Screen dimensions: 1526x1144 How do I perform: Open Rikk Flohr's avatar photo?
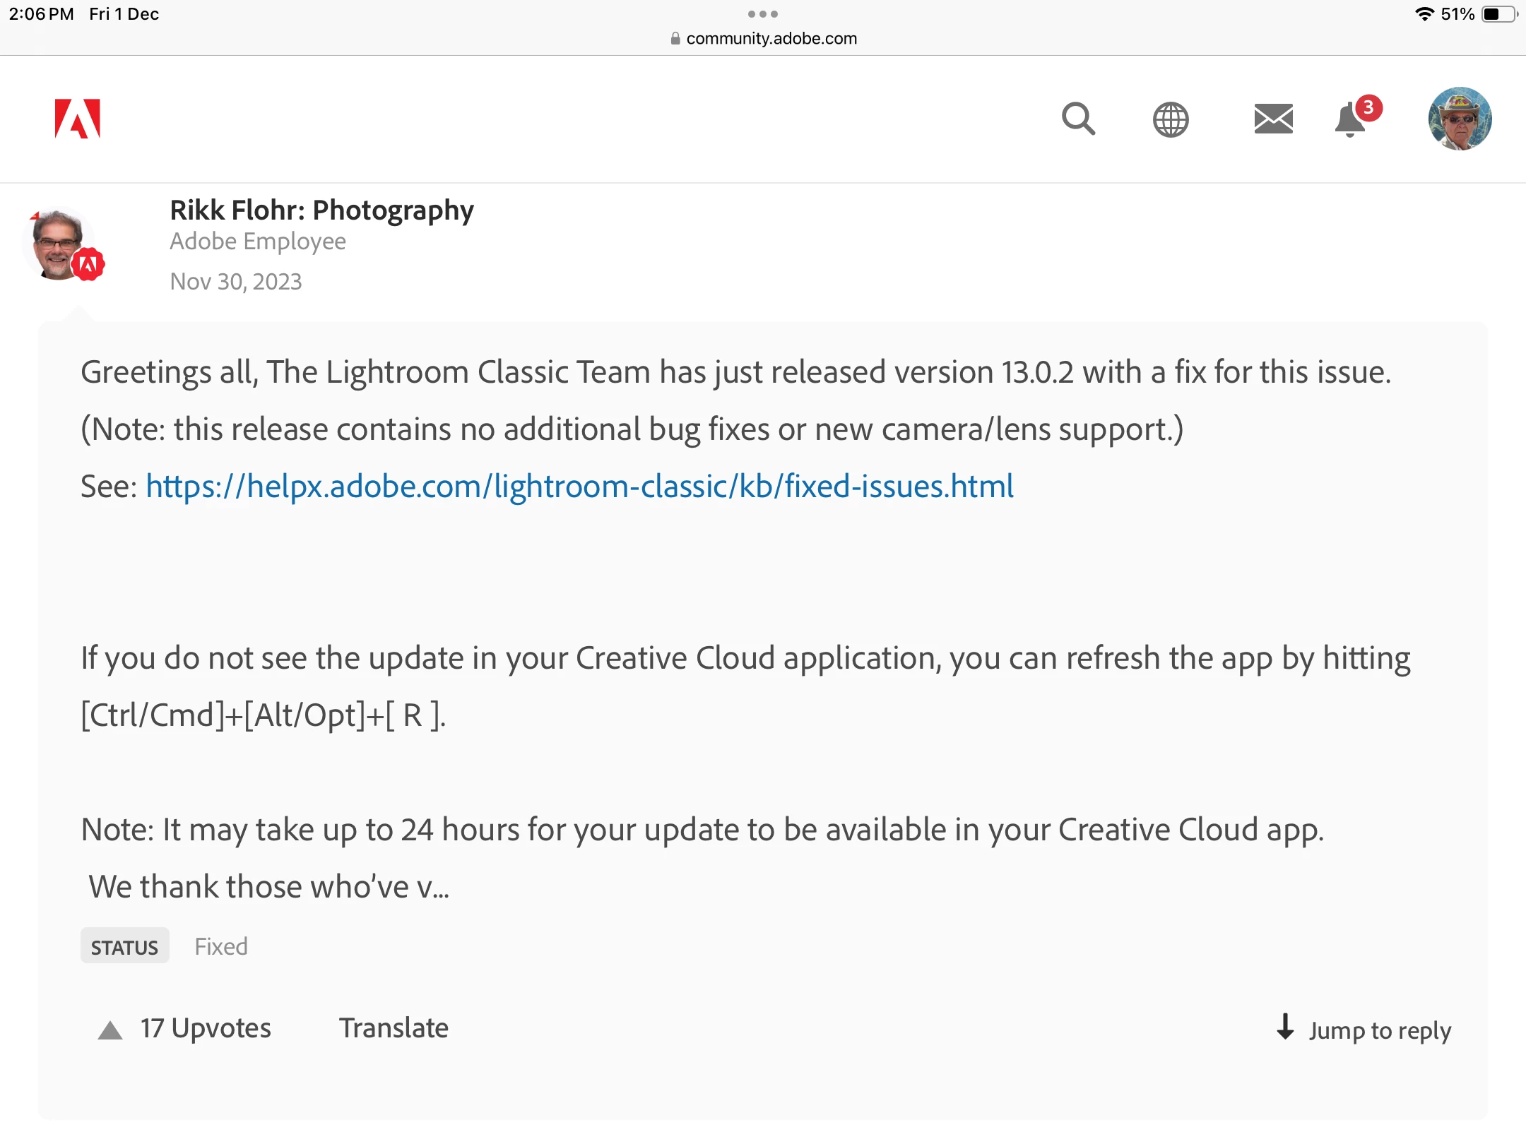coord(57,244)
